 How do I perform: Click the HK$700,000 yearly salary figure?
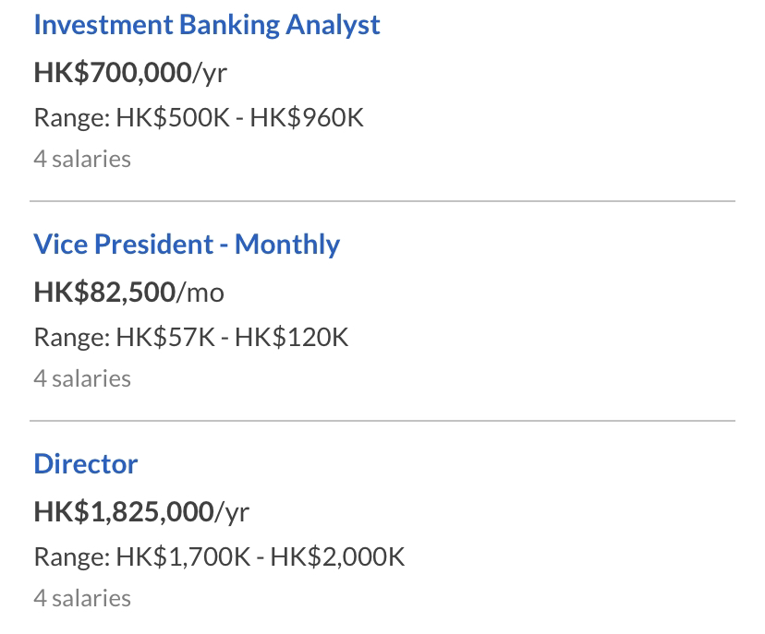[x=113, y=73]
